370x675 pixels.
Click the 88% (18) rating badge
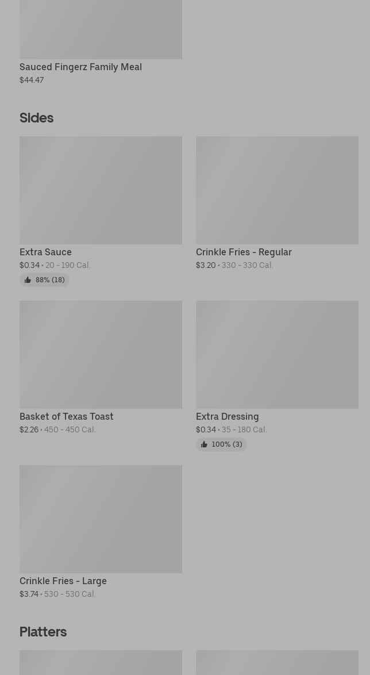(44, 280)
